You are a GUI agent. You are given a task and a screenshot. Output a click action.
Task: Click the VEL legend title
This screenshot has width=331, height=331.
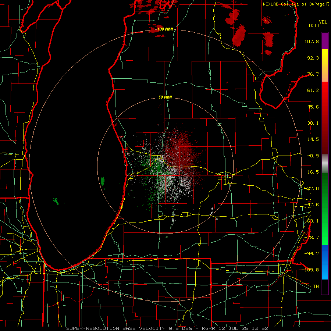(323, 22)
